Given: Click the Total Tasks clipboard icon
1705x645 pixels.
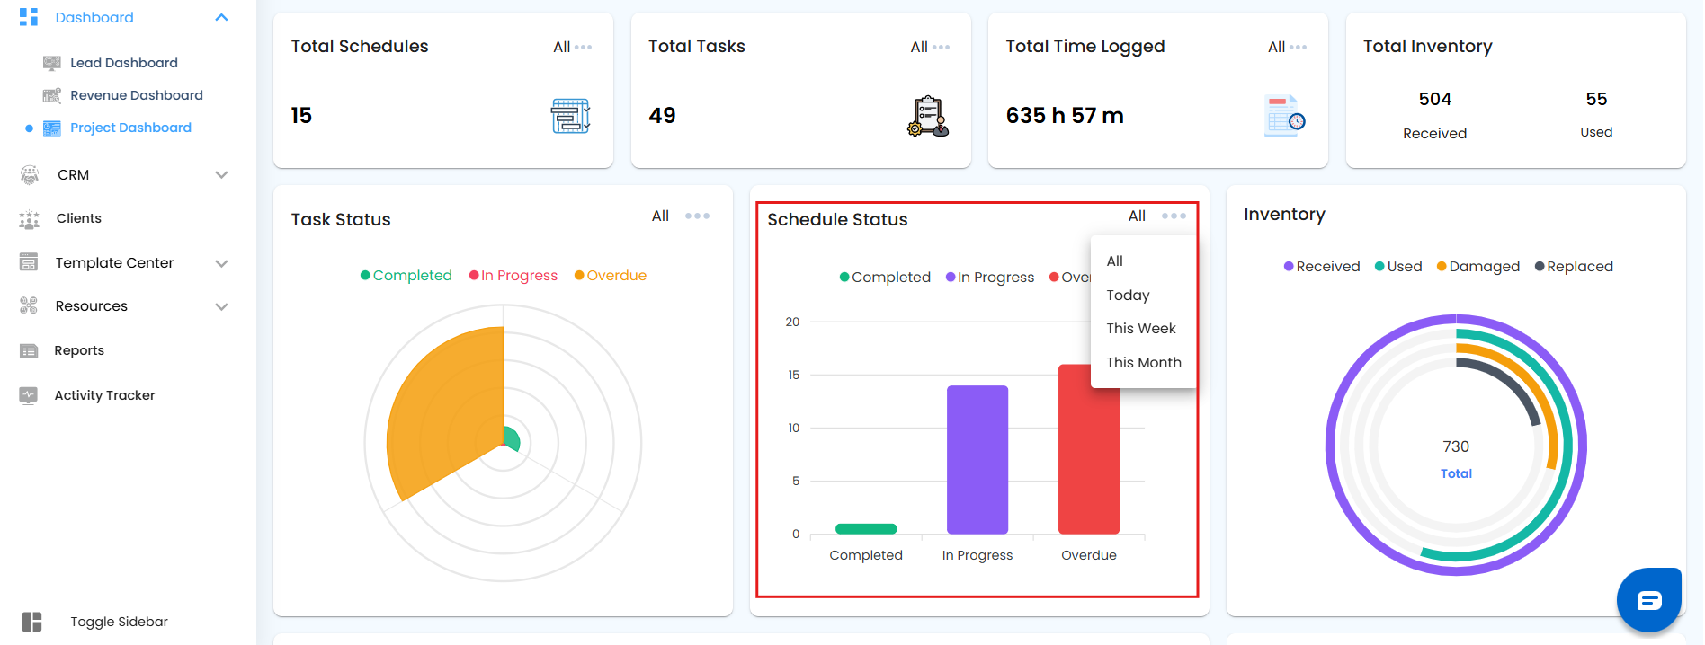Looking at the screenshot, I should pyautogui.click(x=928, y=116).
